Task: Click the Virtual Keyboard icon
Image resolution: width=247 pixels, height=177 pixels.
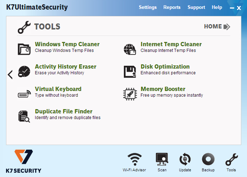Action: [24, 94]
